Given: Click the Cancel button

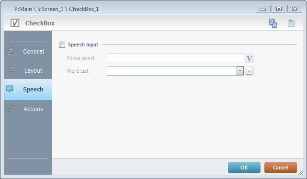Looking at the screenshot, I should pos(281,168).
